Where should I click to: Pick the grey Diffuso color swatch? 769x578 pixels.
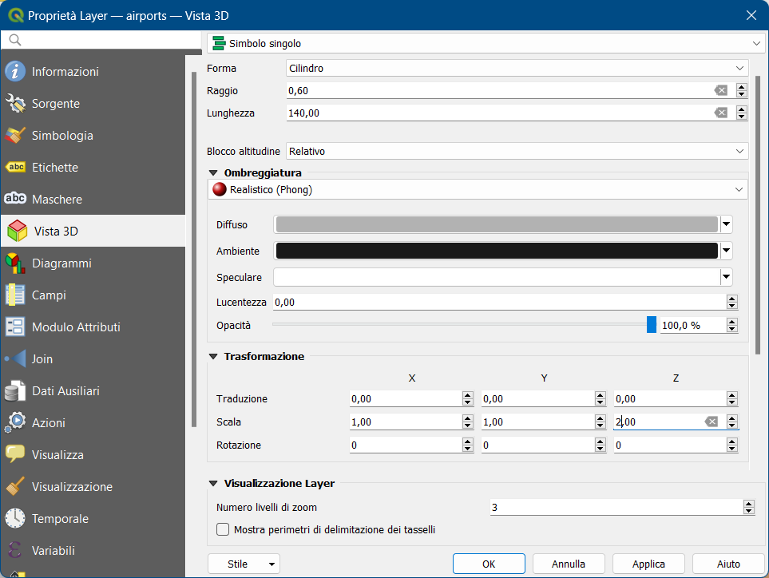point(497,224)
